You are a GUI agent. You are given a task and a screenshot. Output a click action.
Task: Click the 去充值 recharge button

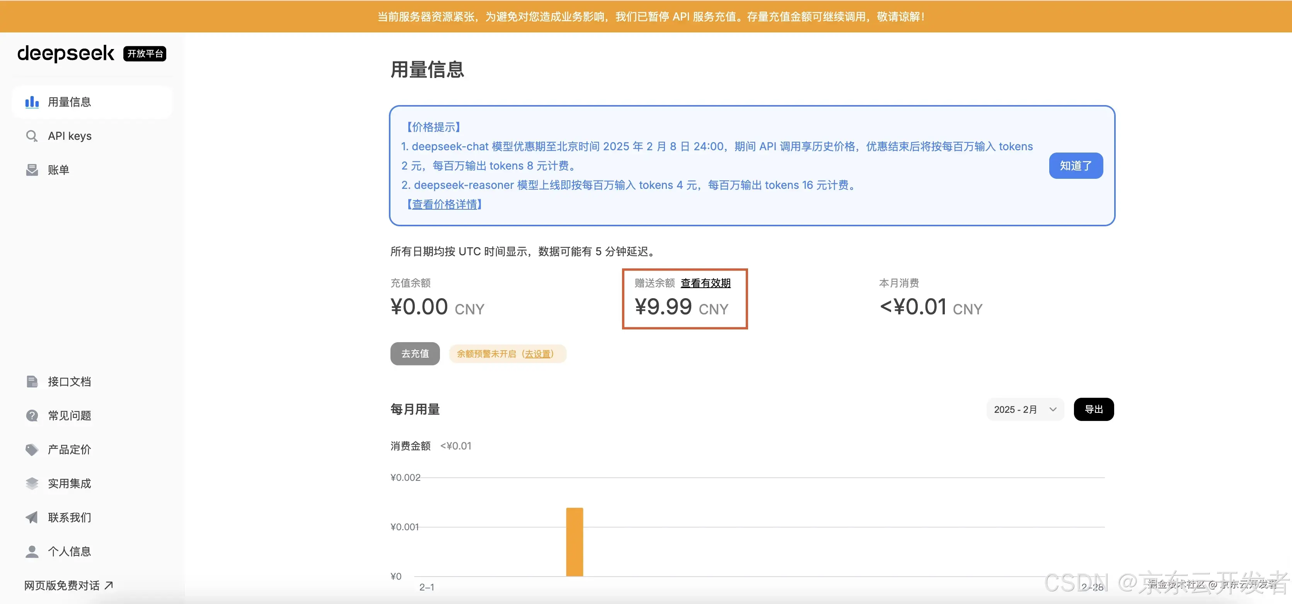click(415, 354)
